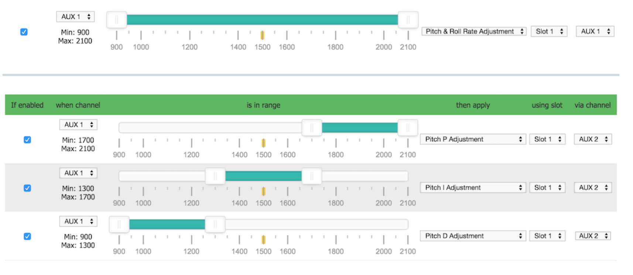Open the Pitch & Roll Rate Adjustment dropdown
633x275 pixels.
point(474,31)
